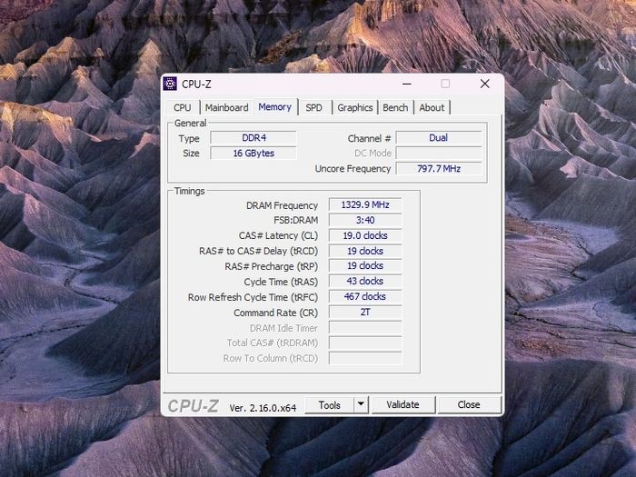The width and height of the screenshot is (636, 477).
Task: Open the Mainboard tab
Action: click(227, 107)
